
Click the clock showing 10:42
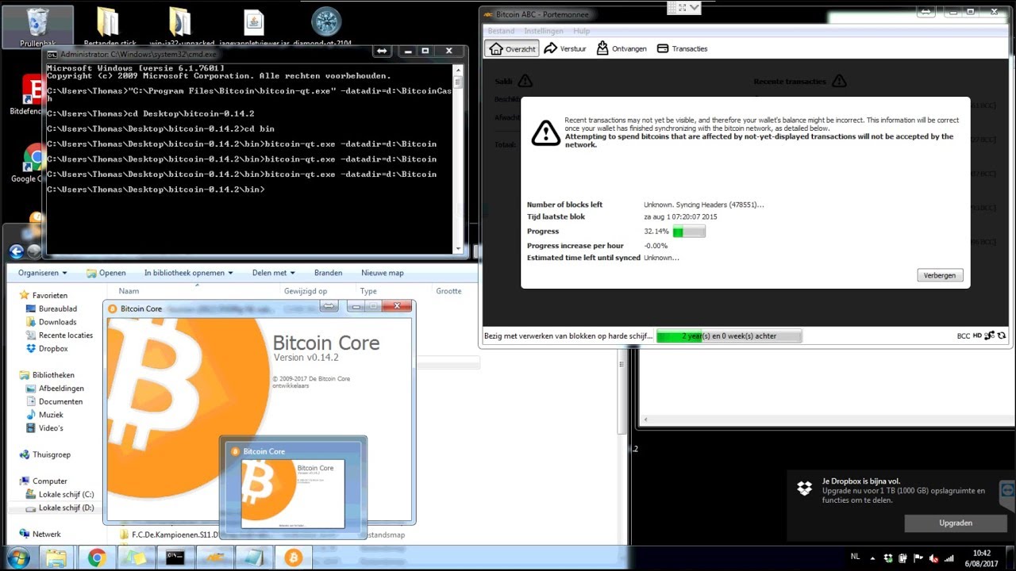[x=982, y=553]
